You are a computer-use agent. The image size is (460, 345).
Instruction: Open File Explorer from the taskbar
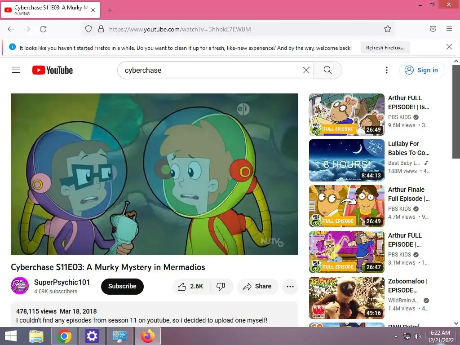coord(36,336)
